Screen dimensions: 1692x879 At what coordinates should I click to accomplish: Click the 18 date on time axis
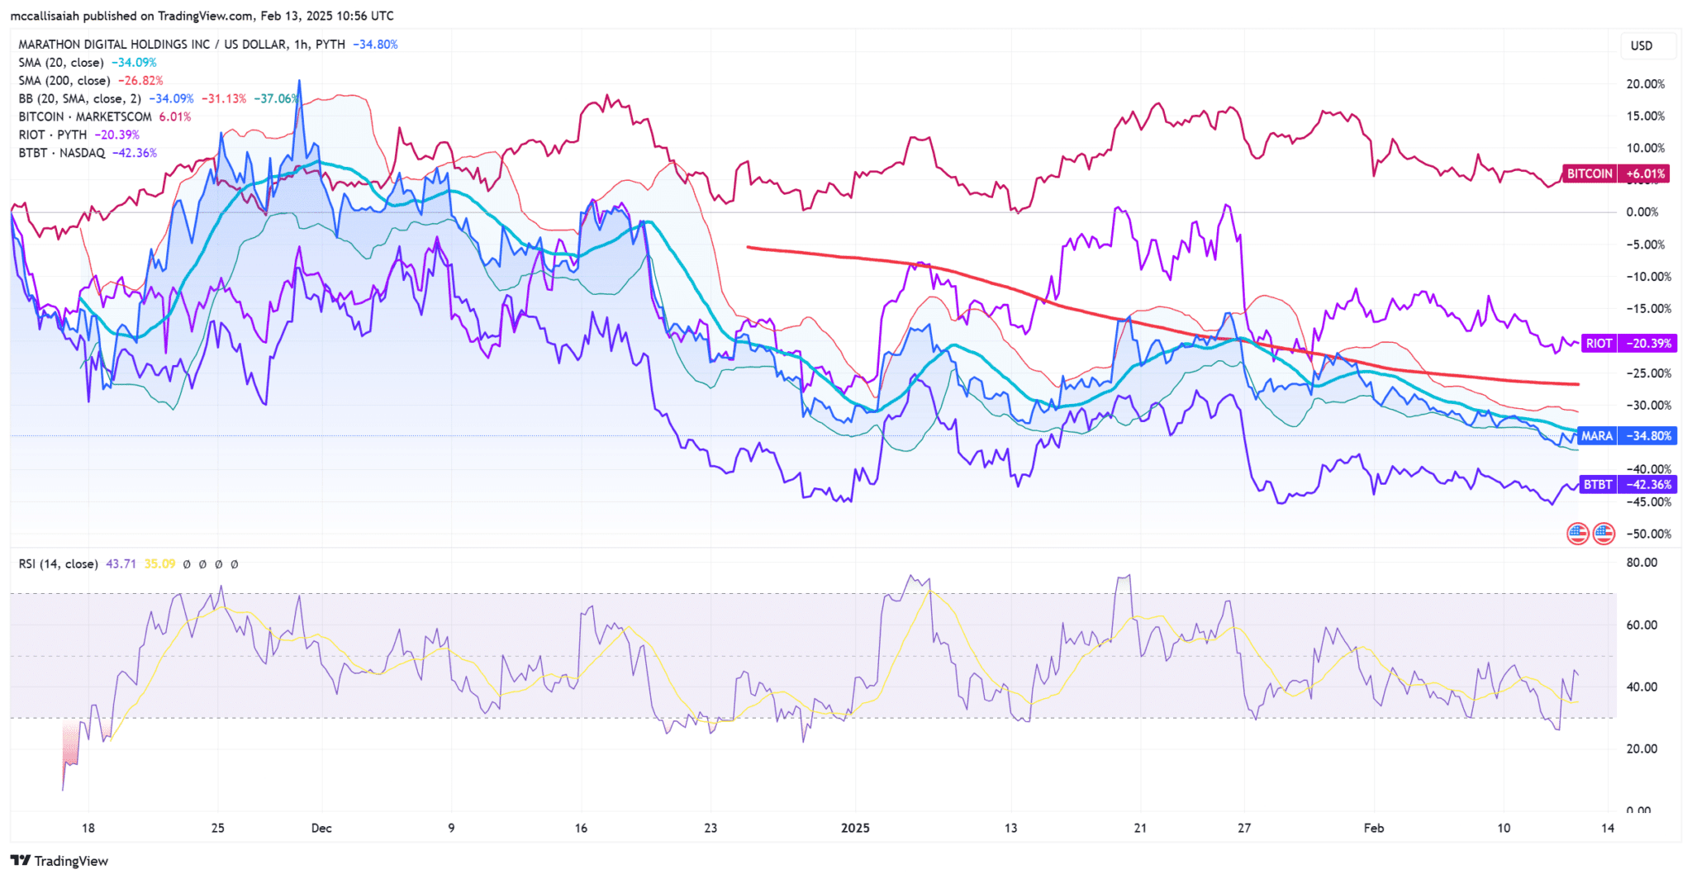pos(88,828)
